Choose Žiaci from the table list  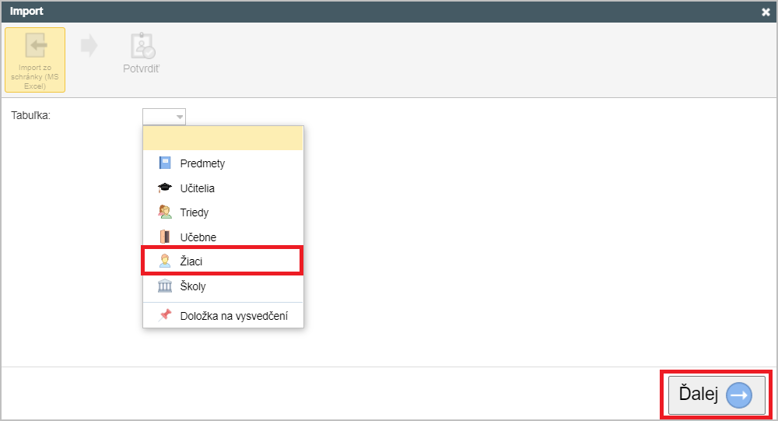point(223,261)
